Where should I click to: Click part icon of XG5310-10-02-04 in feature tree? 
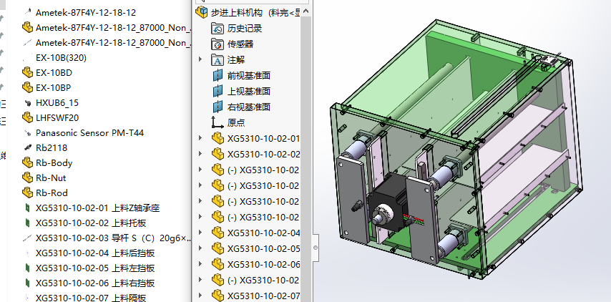217,233
